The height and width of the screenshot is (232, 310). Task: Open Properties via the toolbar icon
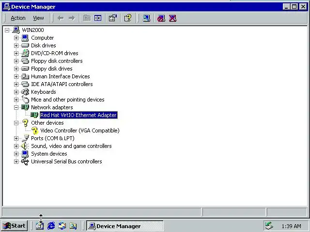pos(113,18)
